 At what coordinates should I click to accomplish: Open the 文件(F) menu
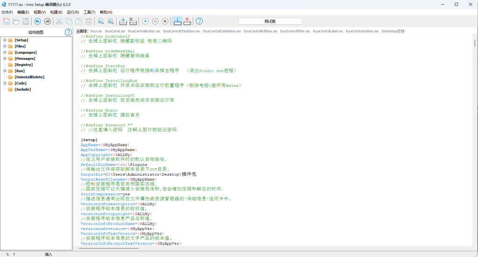point(7,12)
